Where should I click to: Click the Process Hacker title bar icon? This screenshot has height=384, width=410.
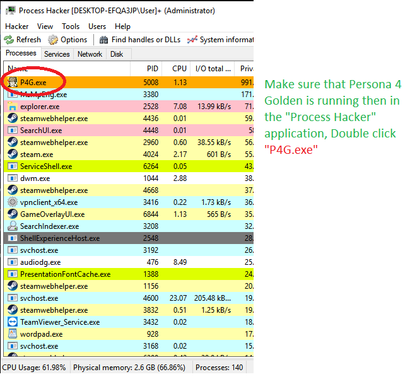(11, 11)
